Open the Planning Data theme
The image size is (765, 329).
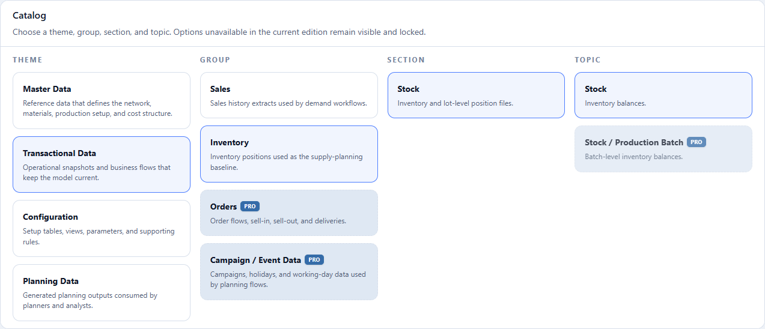(x=102, y=293)
